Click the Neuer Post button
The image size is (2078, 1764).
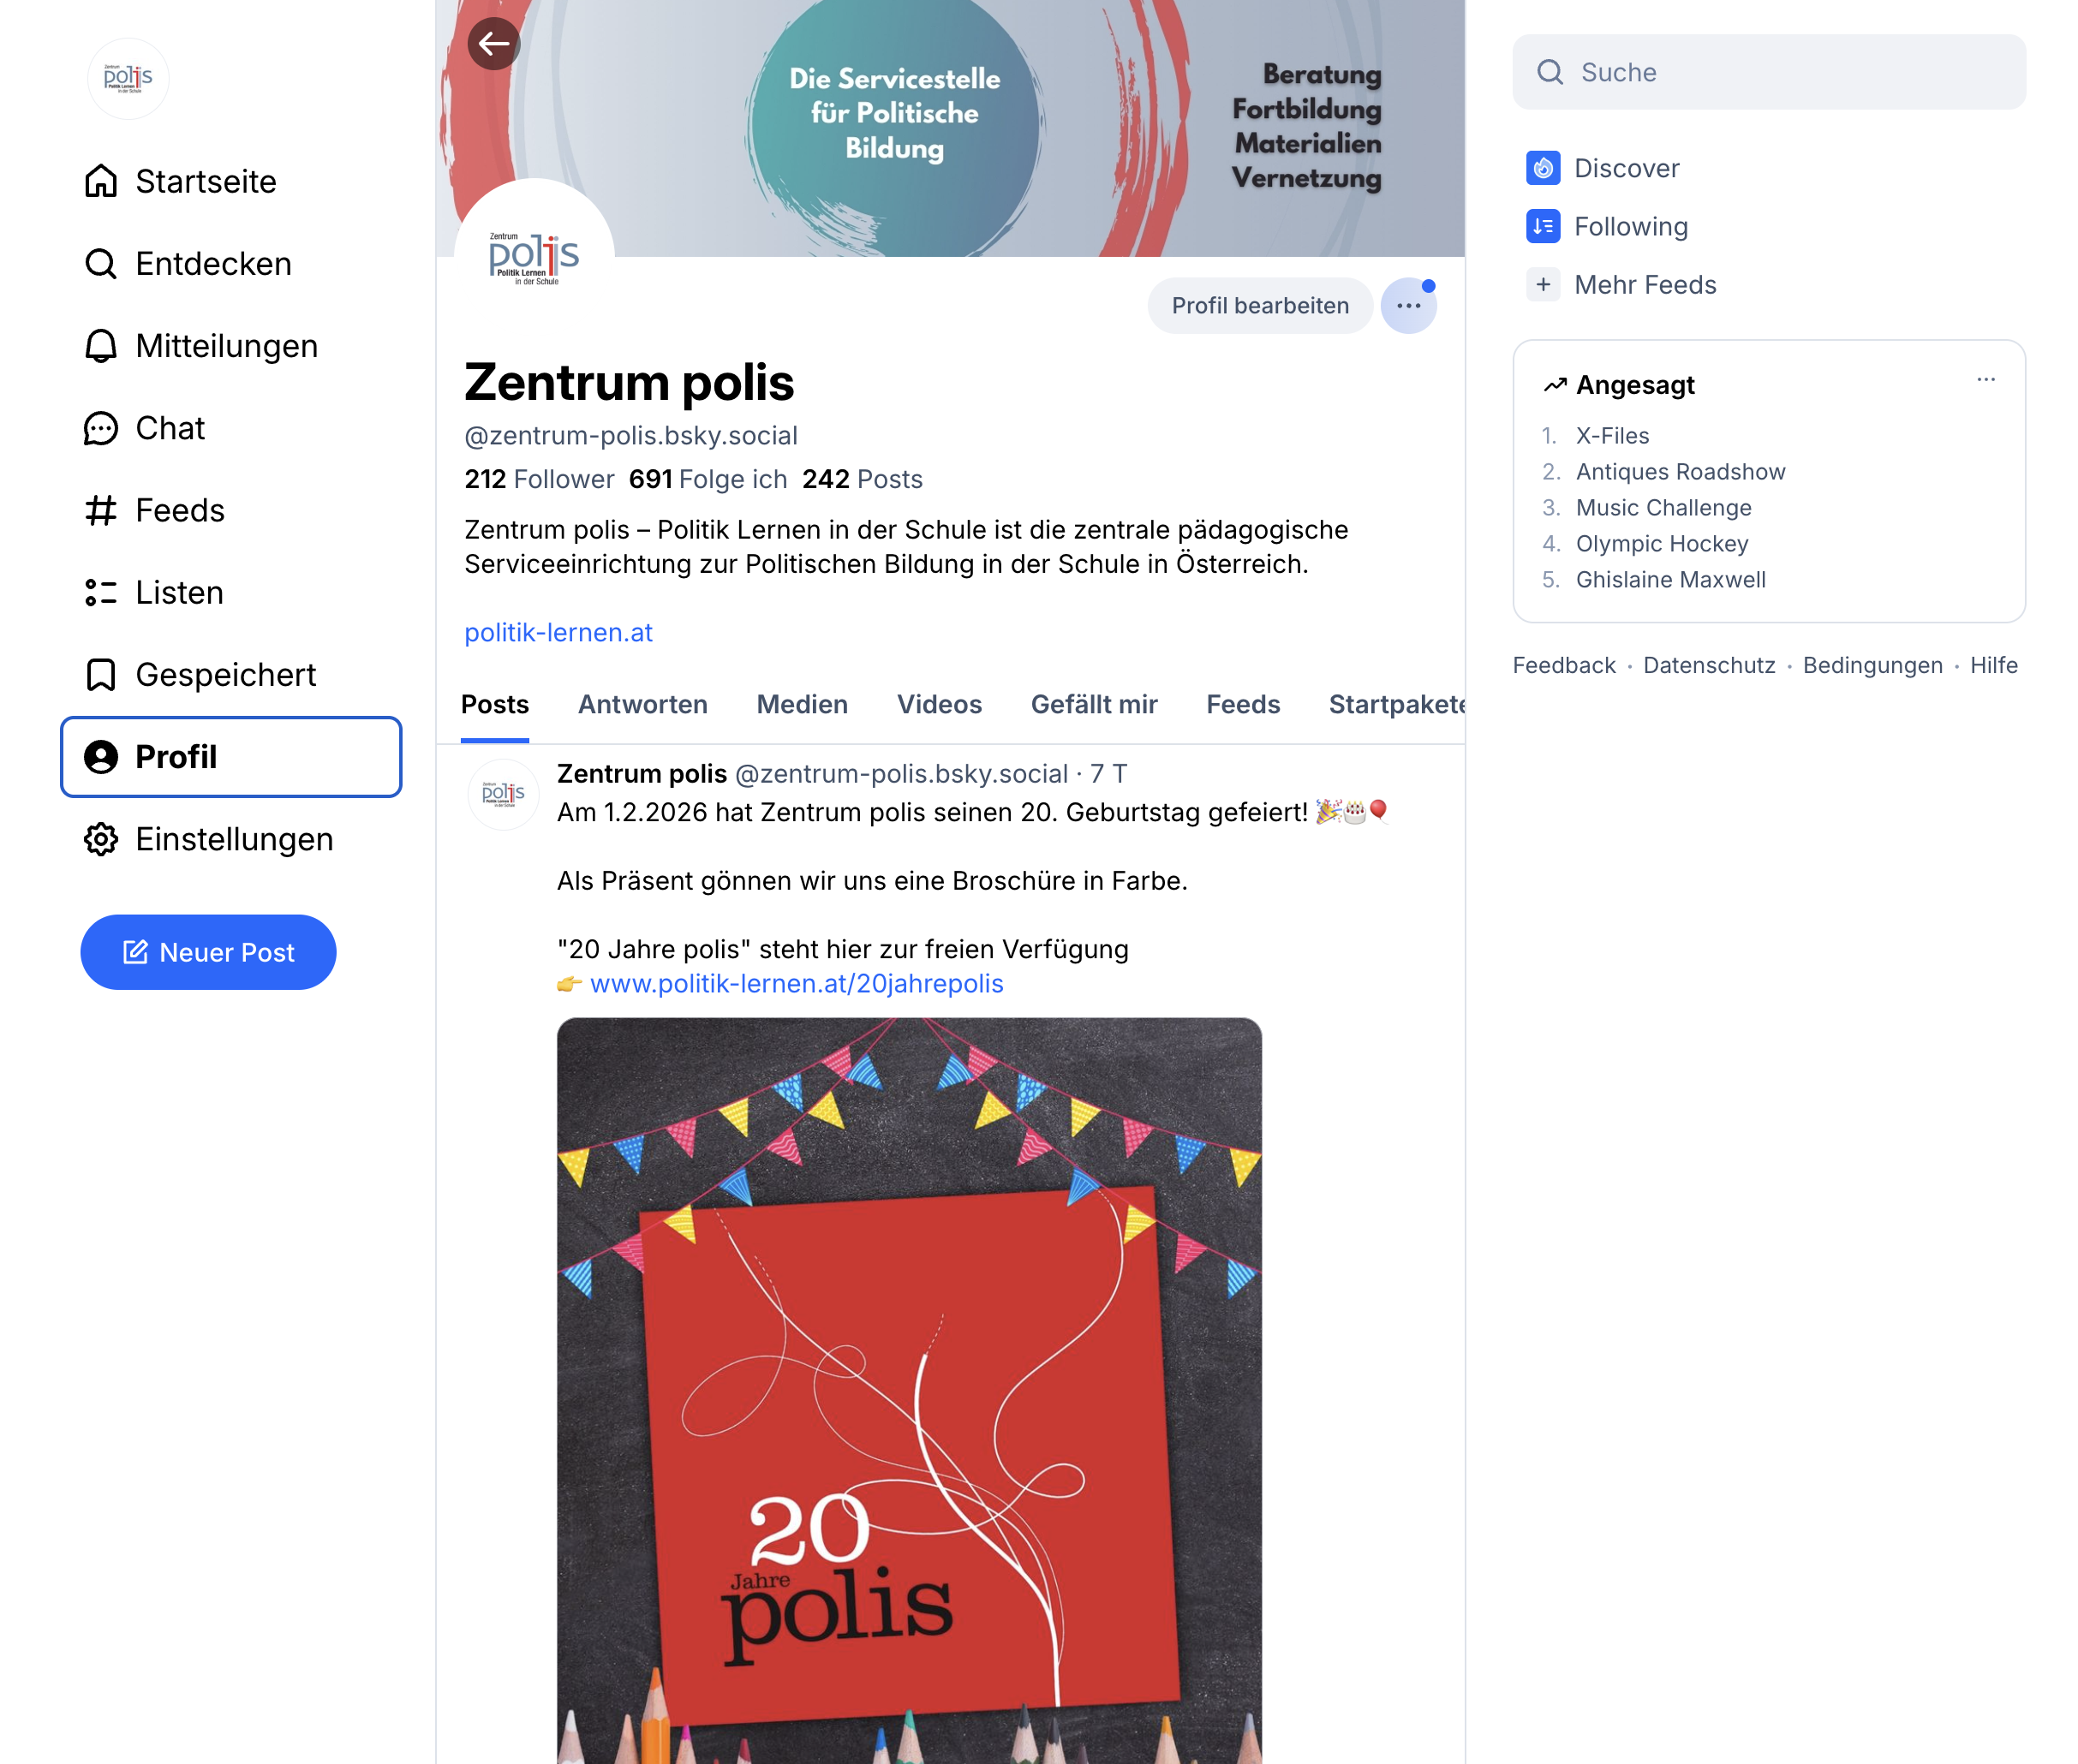[208, 953]
